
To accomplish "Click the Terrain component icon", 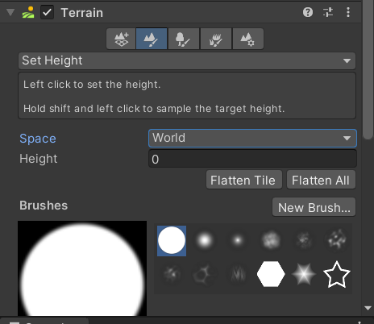I will 28,12.
